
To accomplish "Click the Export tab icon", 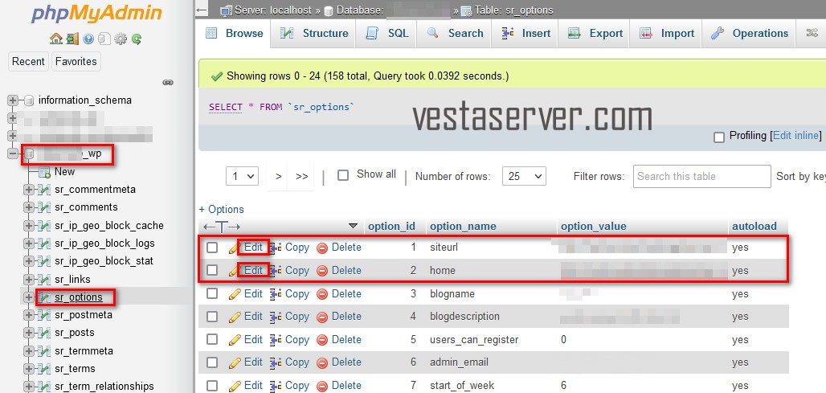I will coord(575,33).
